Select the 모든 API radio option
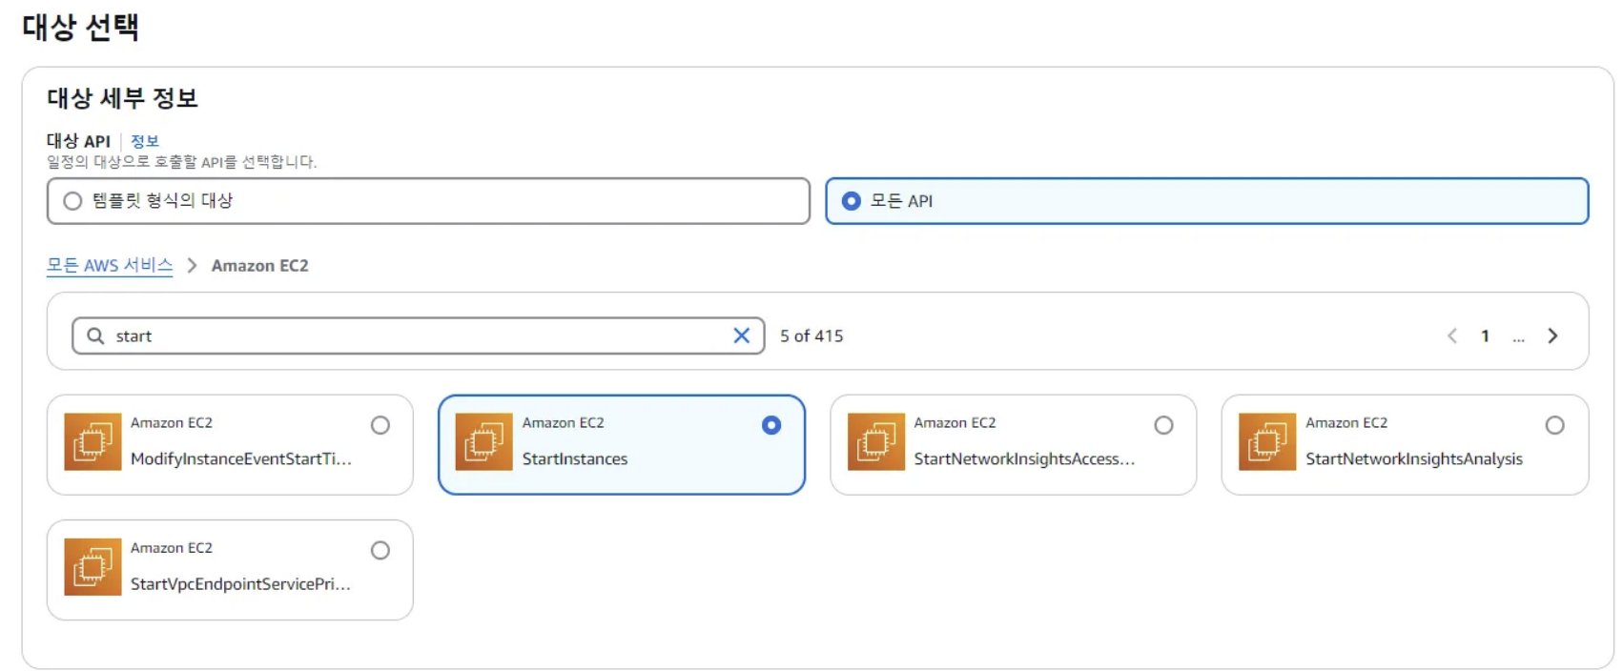 point(1206,201)
